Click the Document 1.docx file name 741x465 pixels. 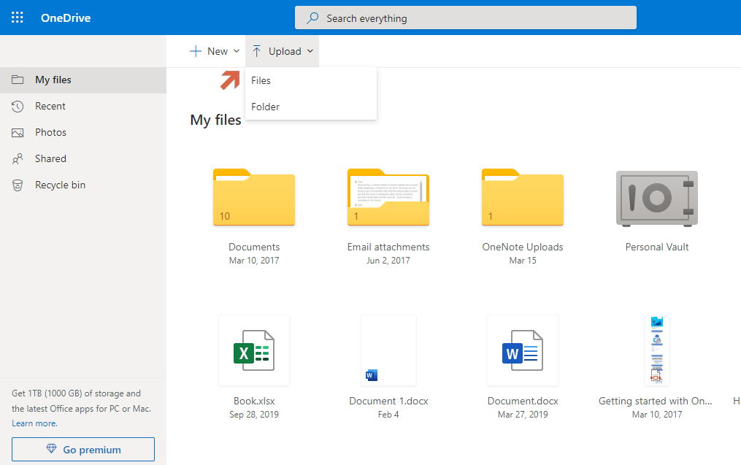[x=388, y=401]
